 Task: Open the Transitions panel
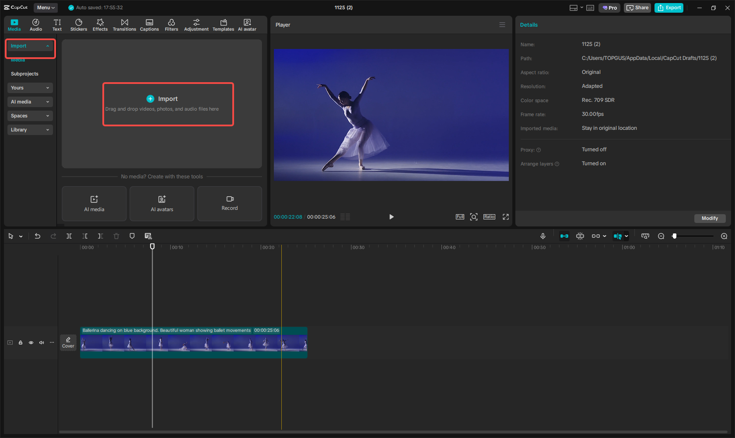pos(124,24)
